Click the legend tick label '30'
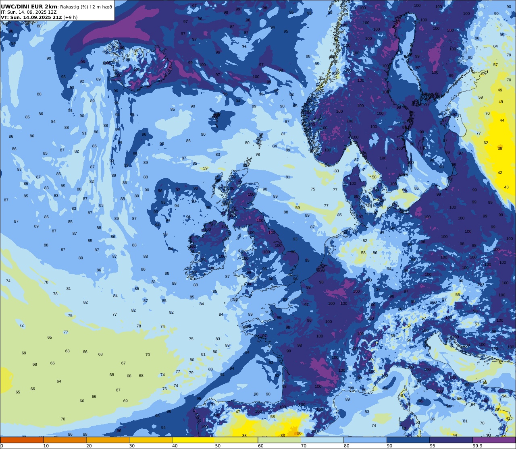The height and width of the screenshot is (449, 516). [x=132, y=446]
